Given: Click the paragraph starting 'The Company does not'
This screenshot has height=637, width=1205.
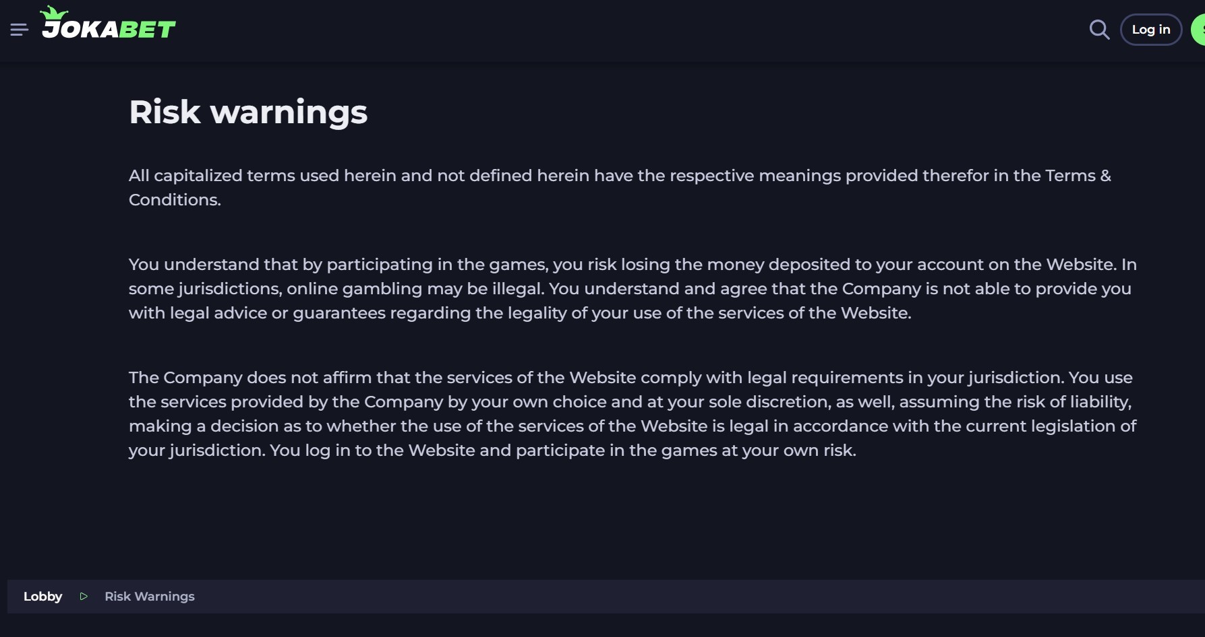Looking at the screenshot, I should pos(607,402).
